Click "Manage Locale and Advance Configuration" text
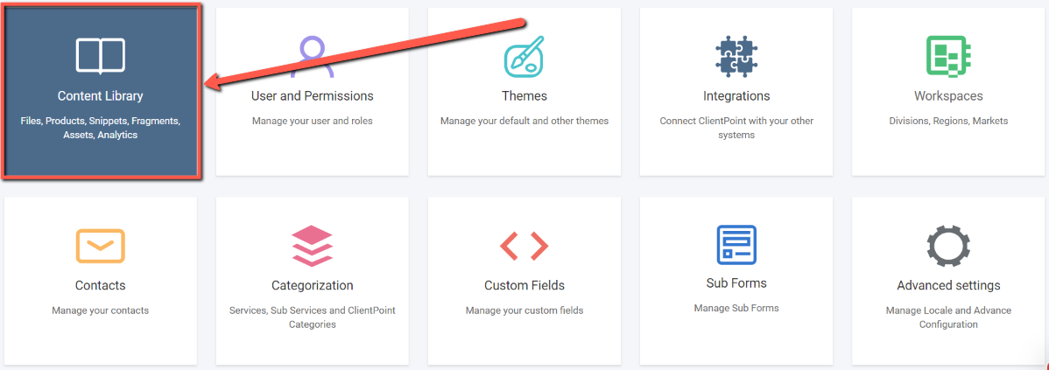The height and width of the screenshot is (370, 1049). [948, 318]
